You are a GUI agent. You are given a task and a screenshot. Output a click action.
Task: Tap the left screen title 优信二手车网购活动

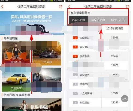coord(31,7)
